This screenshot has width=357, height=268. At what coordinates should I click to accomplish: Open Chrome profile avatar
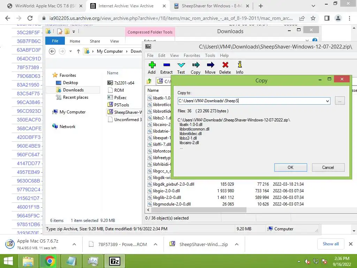pyautogui.click(x=338, y=18)
